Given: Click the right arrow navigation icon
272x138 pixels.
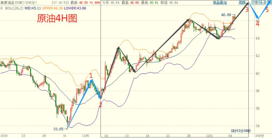Looking at the screenshot, I should pos(259,2).
